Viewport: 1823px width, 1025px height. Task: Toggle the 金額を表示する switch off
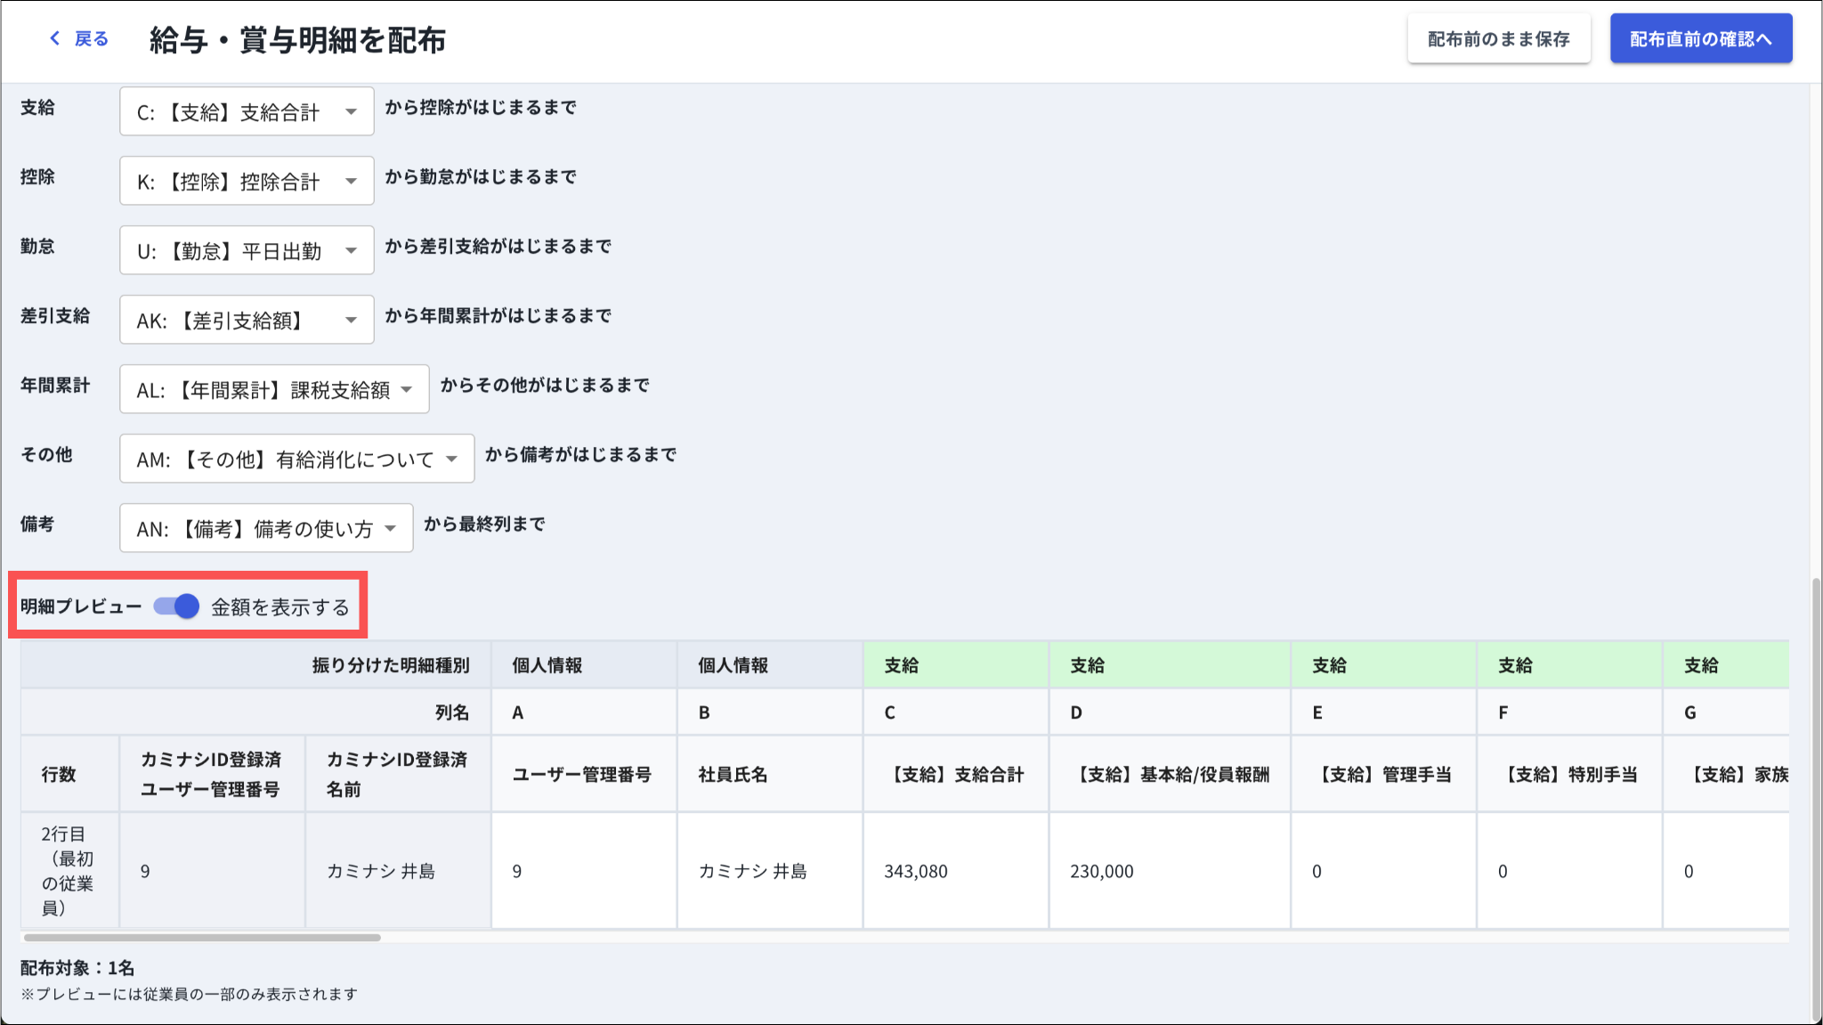click(177, 606)
